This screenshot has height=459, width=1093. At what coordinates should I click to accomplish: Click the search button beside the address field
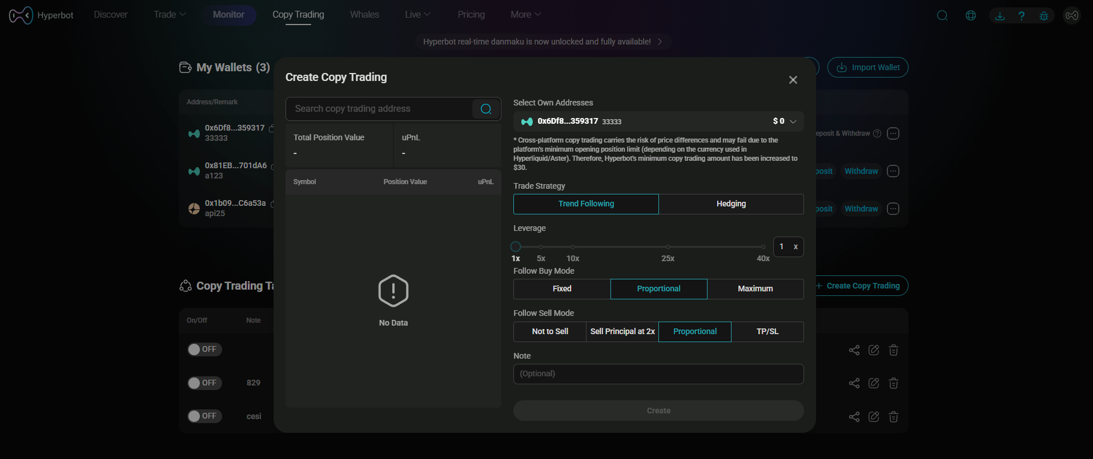pos(486,109)
